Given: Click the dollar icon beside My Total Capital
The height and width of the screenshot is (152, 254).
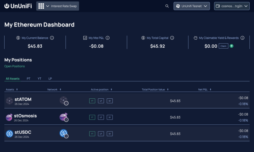Looking at the screenshot, I should [143, 38].
